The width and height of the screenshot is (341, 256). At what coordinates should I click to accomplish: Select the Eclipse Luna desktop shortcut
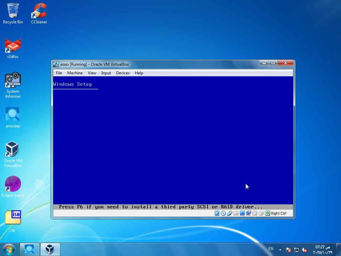pos(13,187)
